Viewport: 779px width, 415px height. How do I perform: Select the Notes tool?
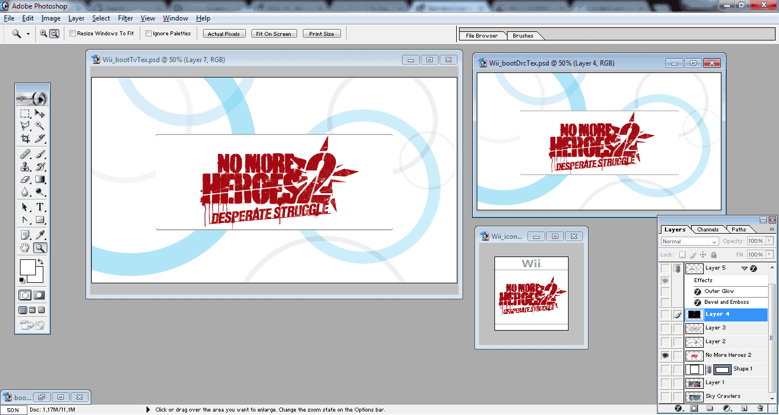coord(25,235)
